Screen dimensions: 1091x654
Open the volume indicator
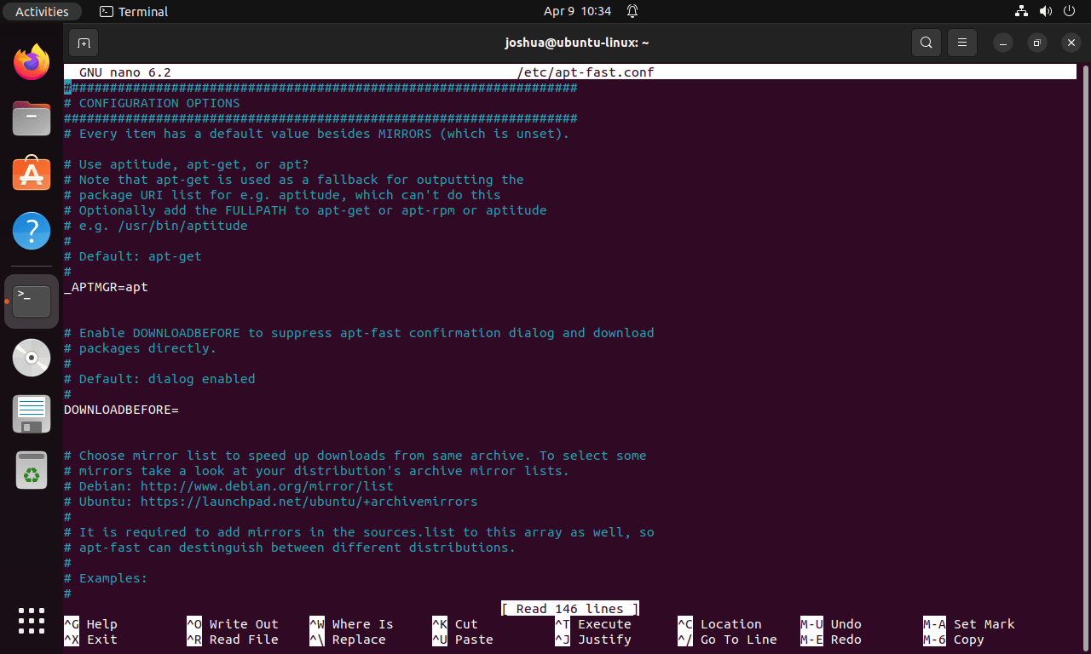(x=1046, y=12)
